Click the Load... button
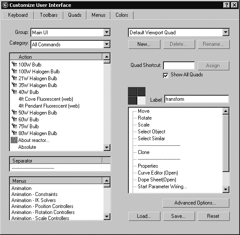The width and height of the screenshot is (240, 235). [144, 216]
